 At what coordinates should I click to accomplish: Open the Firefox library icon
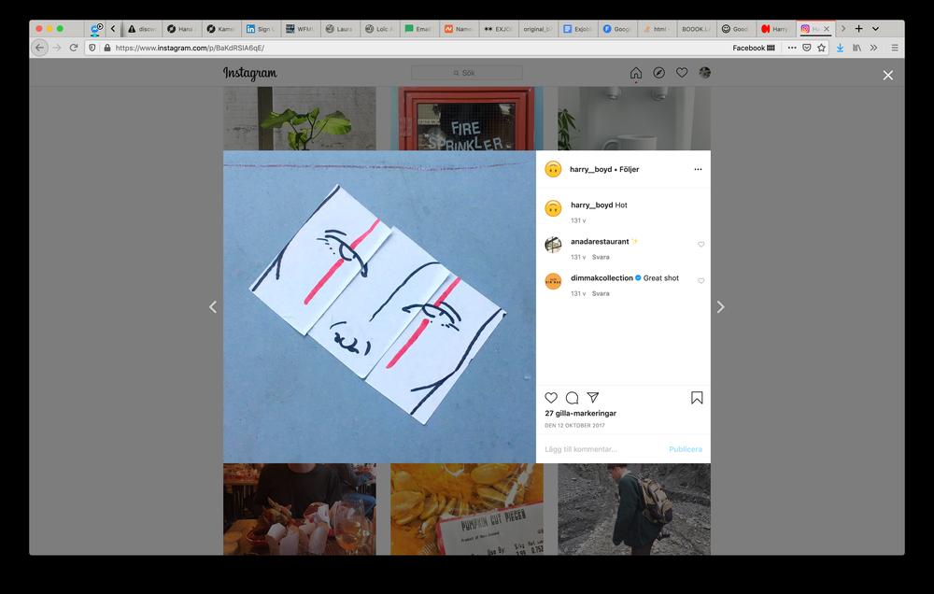[x=856, y=48]
